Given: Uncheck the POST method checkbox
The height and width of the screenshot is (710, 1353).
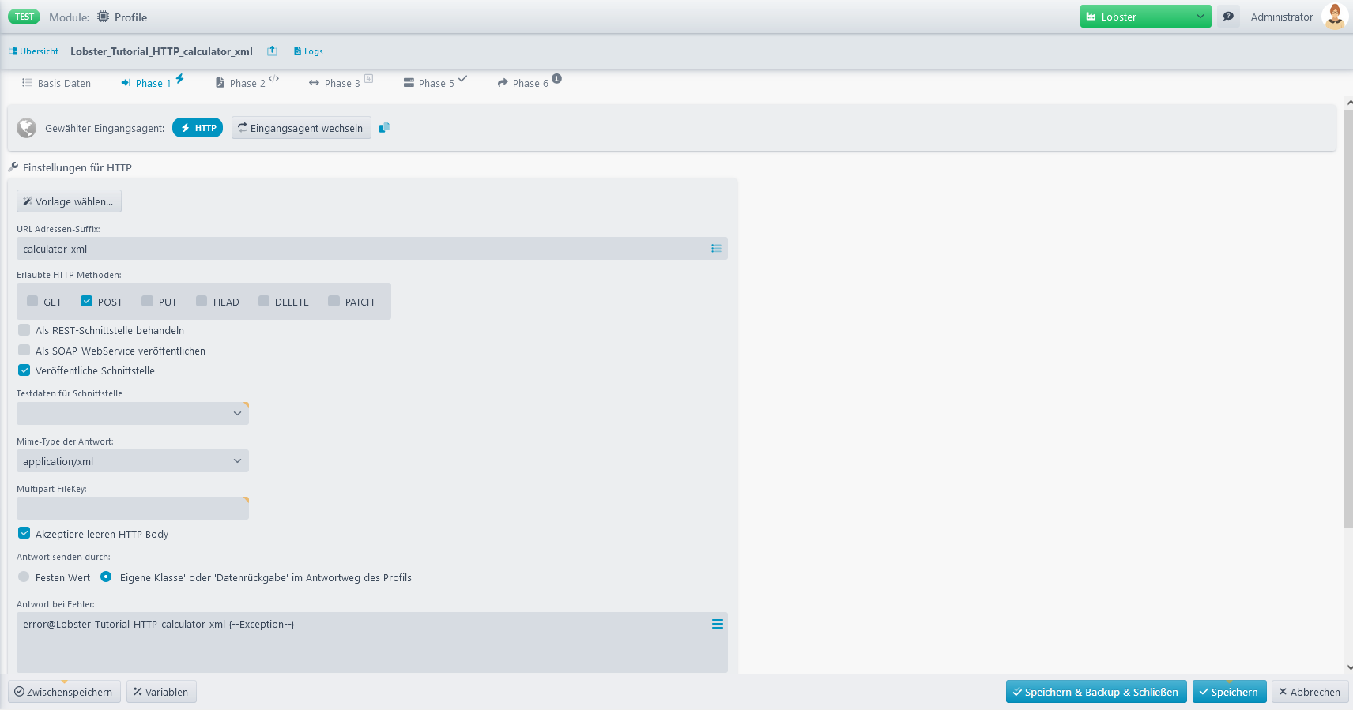Looking at the screenshot, I should pyautogui.click(x=87, y=301).
